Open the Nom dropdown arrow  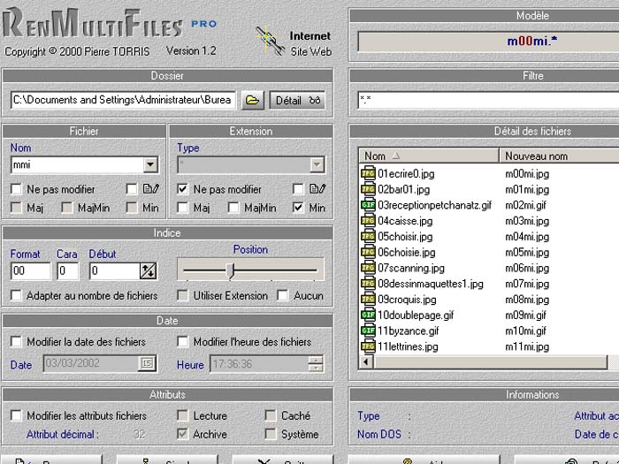pyautogui.click(x=150, y=165)
